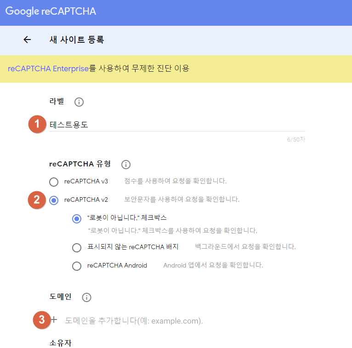The height and width of the screenshot is (348, 352).
Task: Focus the 라벨 text field containing 테스트용도
Action: [x=177, y=125]
